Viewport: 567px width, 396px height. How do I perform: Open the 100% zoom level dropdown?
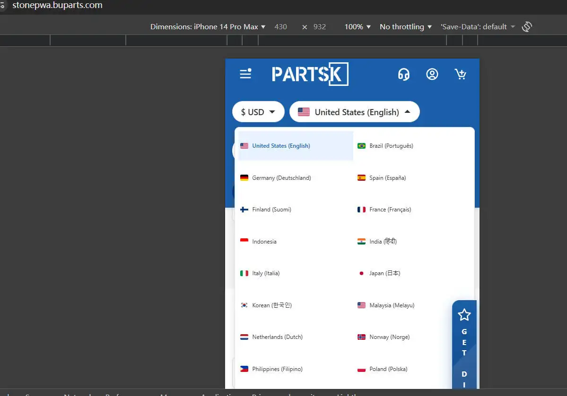tap(357, 27)
